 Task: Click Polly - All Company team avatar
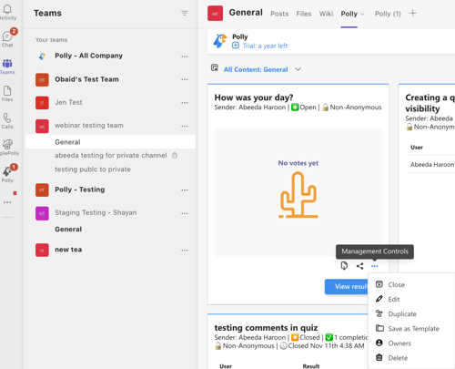(x=42, y=56)
